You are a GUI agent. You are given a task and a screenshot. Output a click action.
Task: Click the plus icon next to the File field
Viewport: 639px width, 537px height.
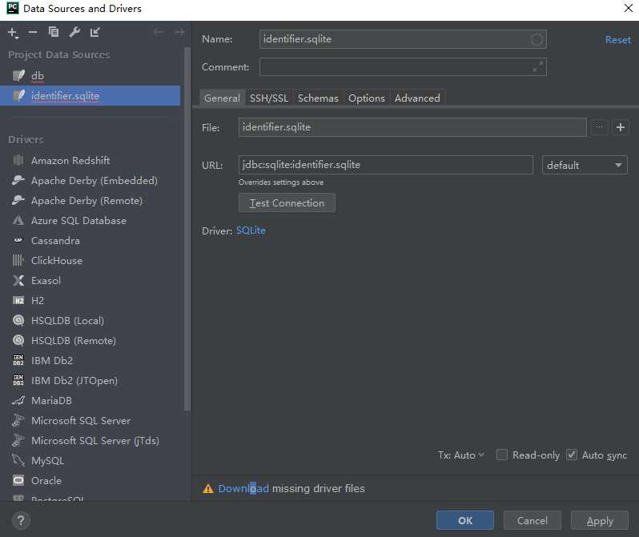point(621,127)
